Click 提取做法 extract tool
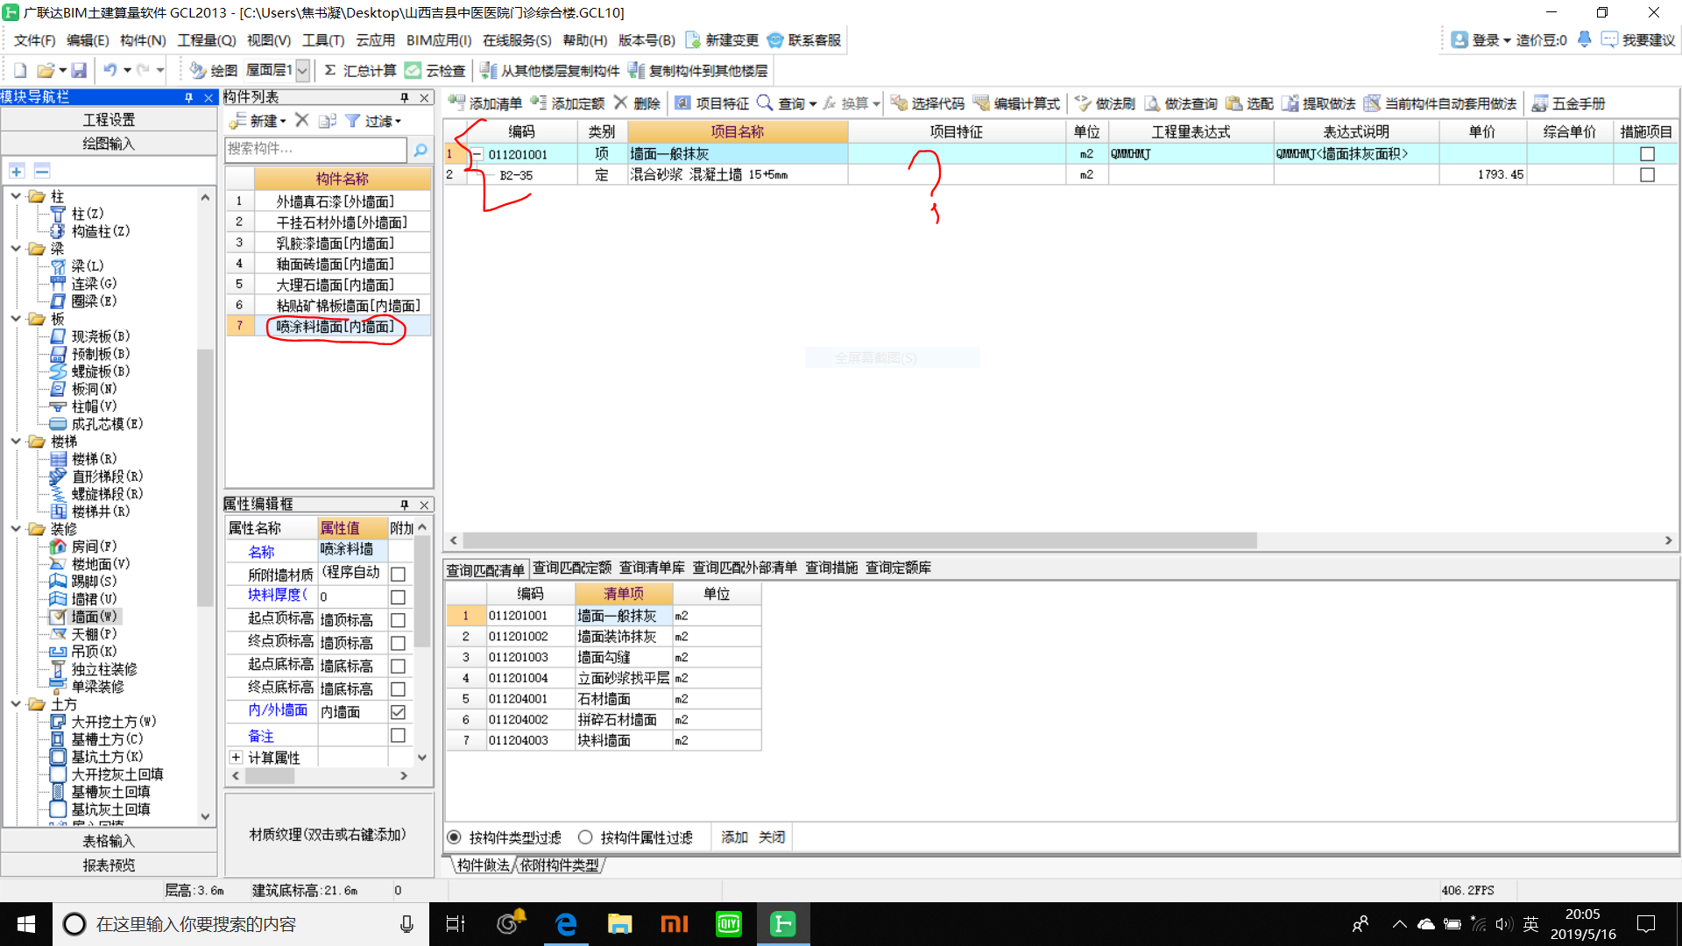Viewport: 1682px width, 946px height. click(1318, 103)
